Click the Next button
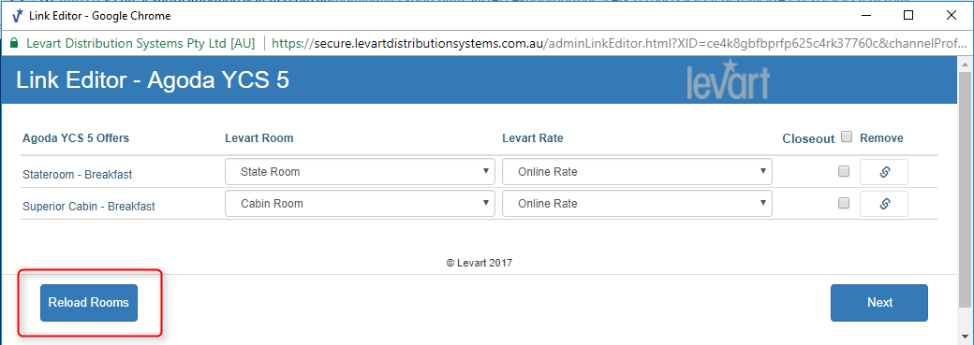The width and height of the screenshot is (974, 345). (x=879, y=303)
